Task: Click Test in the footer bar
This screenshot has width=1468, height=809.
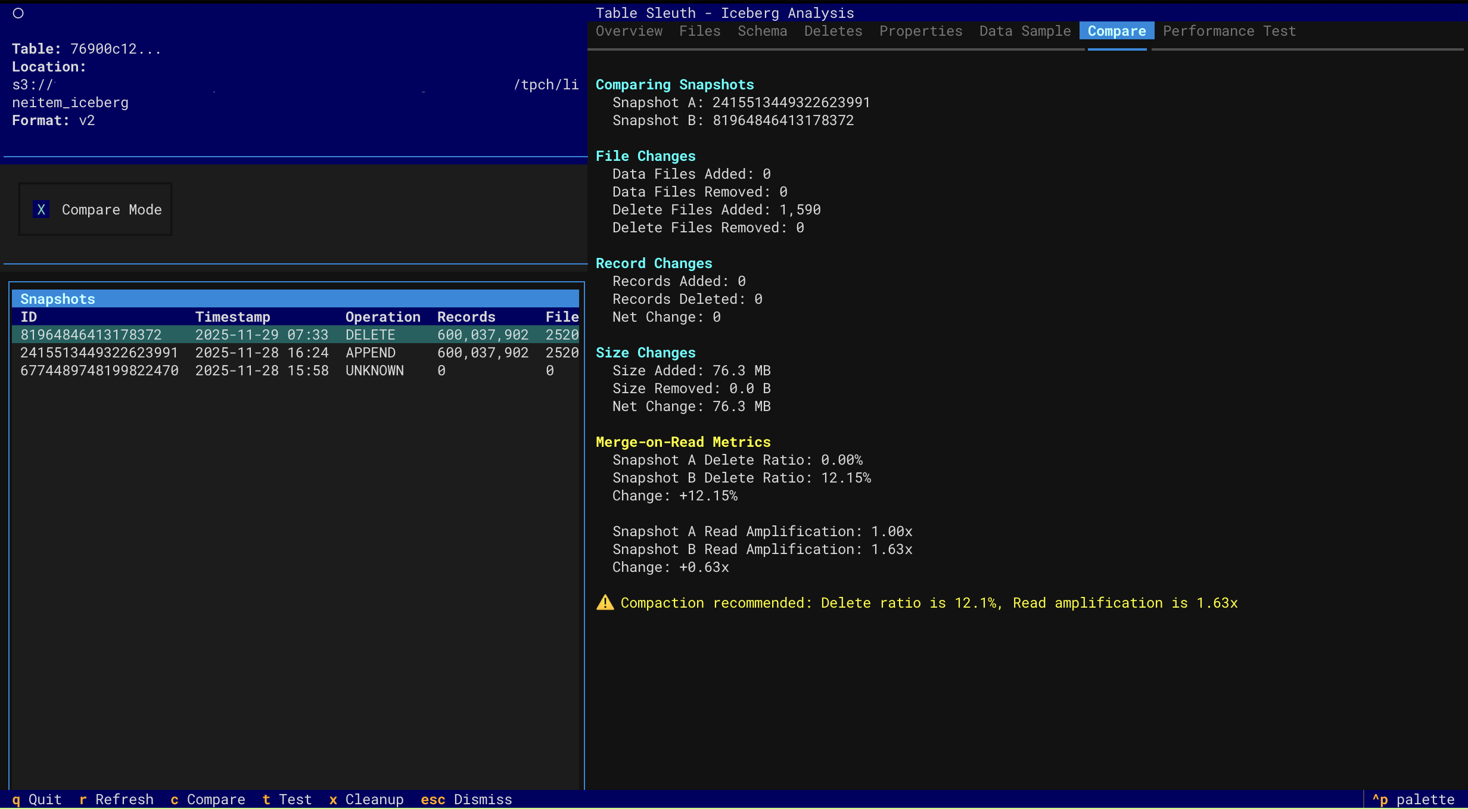Action: point(287,799)
